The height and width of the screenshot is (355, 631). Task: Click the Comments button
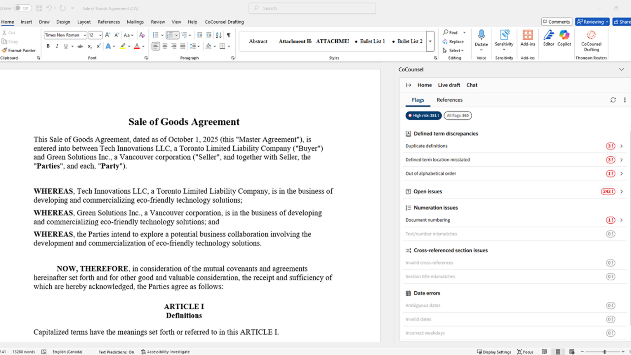click(x=556, y=22)
